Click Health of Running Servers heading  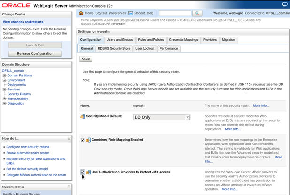coord(21,194)
